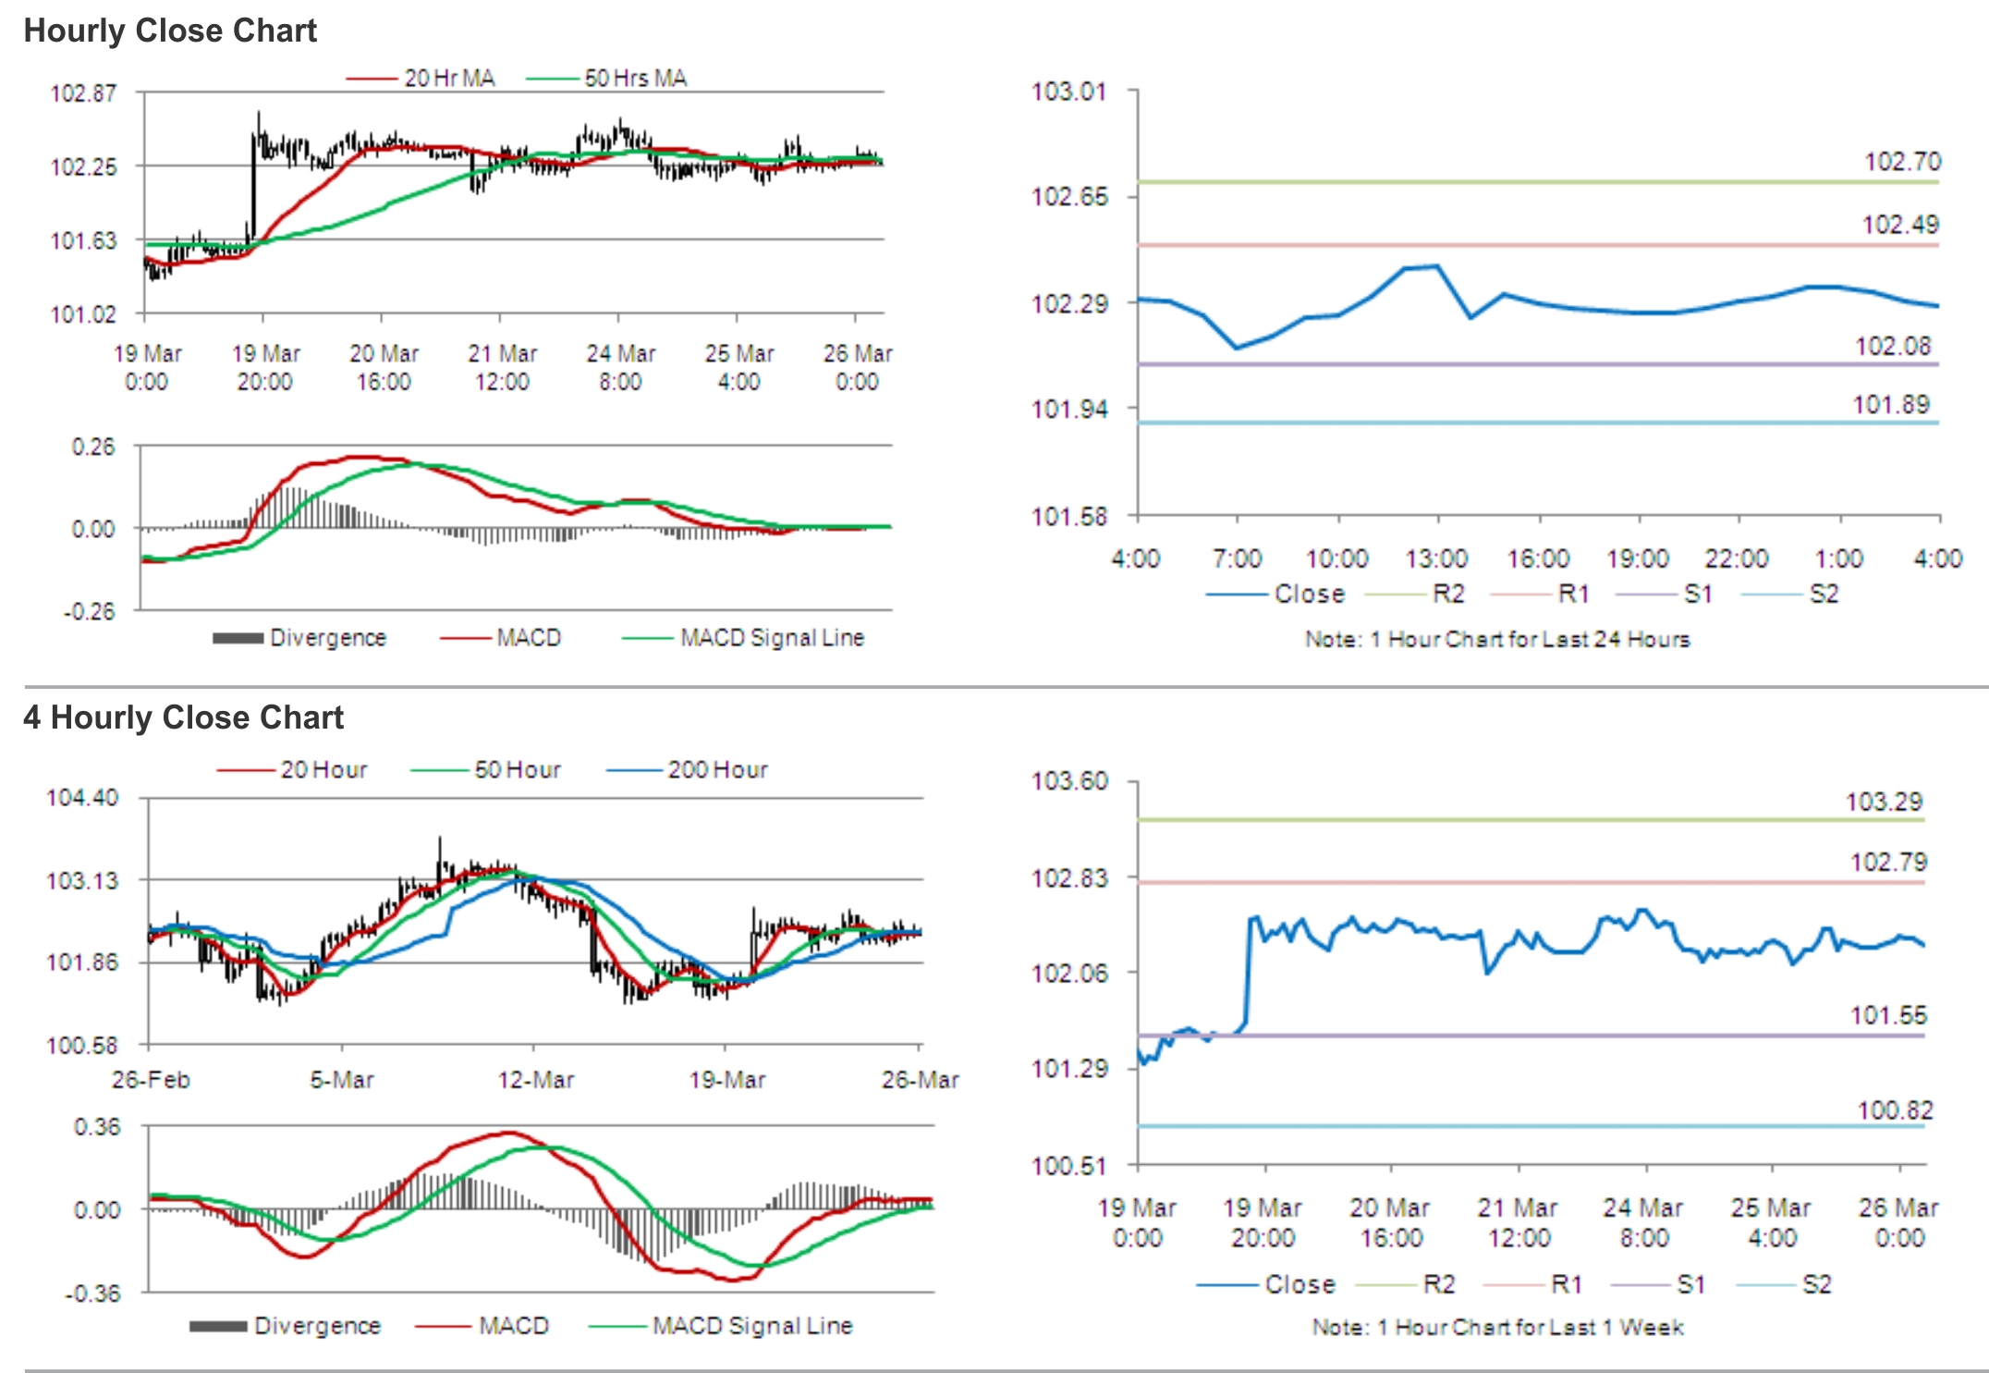Click the 102.79 resistance label in weekly chart

click(x=1888, y=863)
